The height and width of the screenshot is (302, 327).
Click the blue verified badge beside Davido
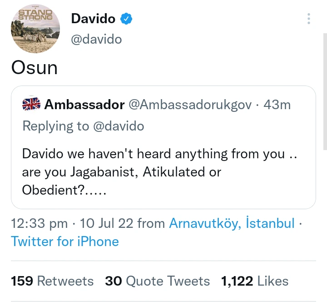[x=127, y=19]
